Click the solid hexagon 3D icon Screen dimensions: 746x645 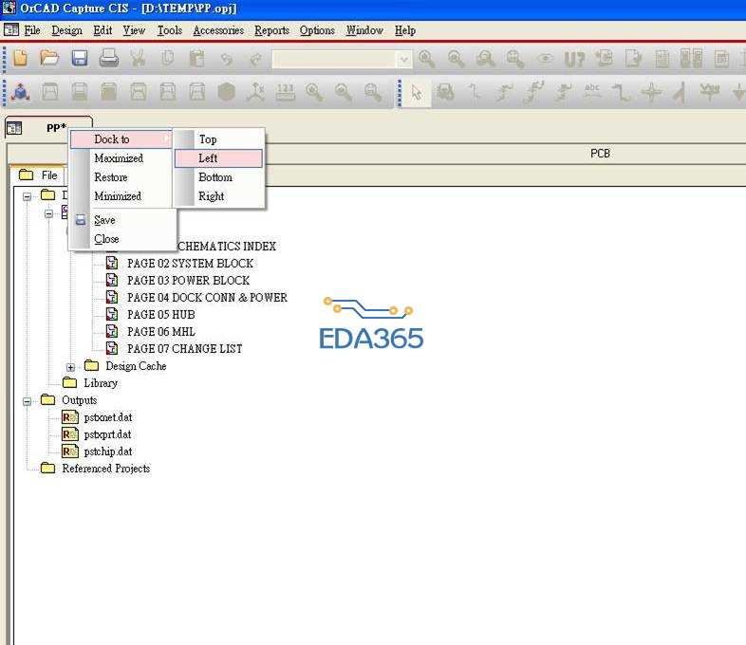pyautogui.click(x=226, y=92)
